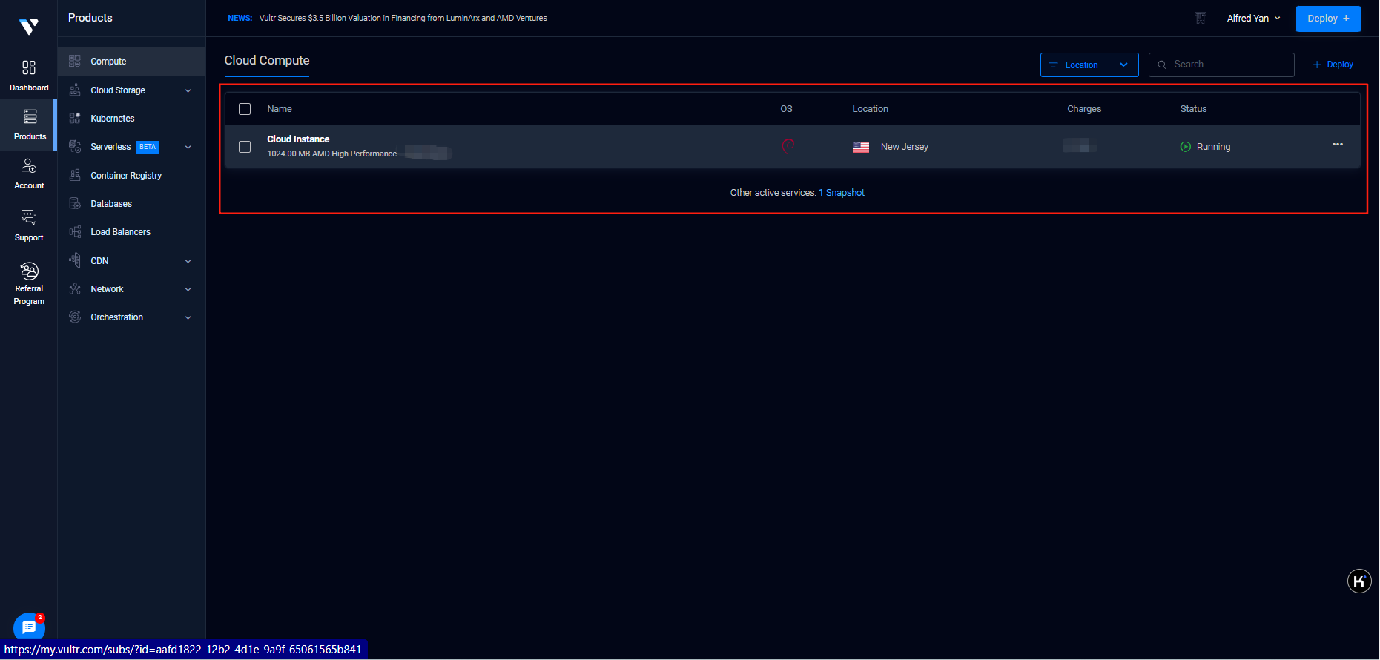1380x660 pixels.
Task: Click into the Search input field
Action: coord(1229,65)
